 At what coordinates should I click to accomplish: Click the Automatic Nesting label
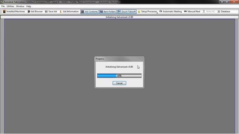[172, 12]
